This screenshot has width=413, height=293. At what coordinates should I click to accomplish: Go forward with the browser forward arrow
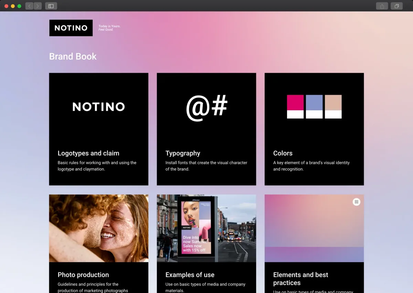38,6
